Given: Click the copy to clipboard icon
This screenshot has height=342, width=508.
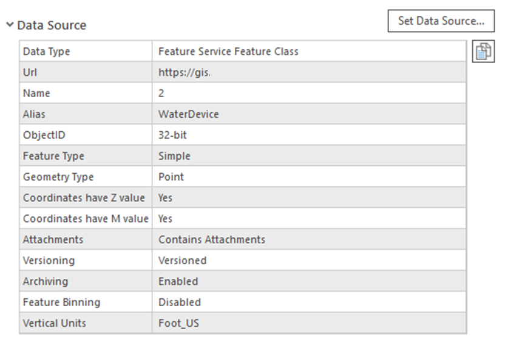Looking at the screenshot, I should [483, 52].
